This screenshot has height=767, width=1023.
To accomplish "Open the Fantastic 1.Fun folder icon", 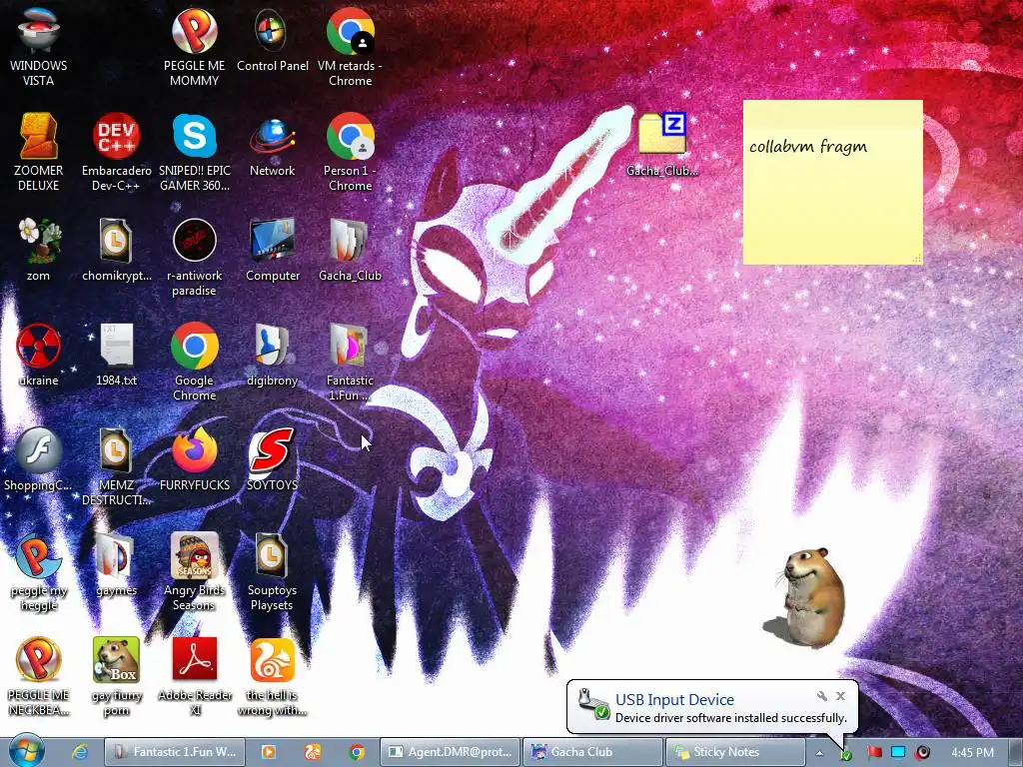I will tap(351, 362).
